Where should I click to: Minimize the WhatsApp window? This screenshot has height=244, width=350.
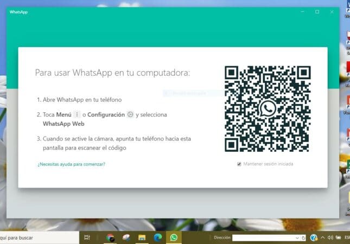[x=302, y=12]
